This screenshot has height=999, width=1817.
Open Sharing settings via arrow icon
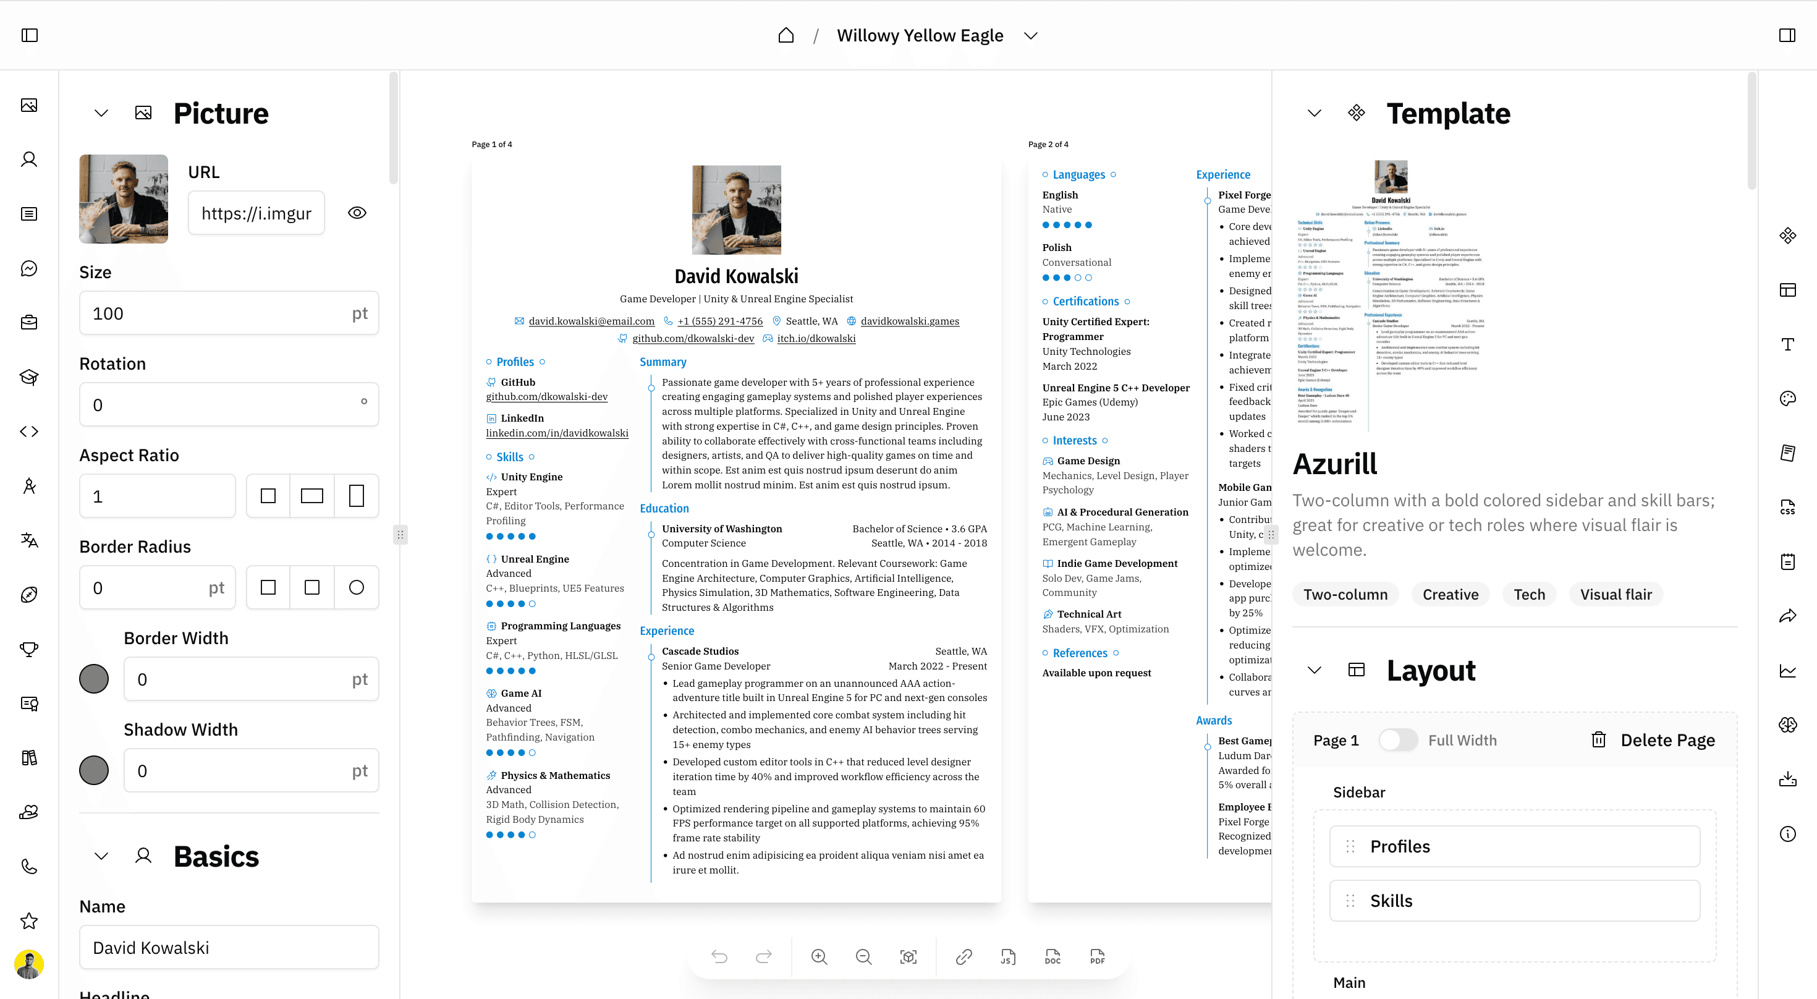pos(1787,616)
